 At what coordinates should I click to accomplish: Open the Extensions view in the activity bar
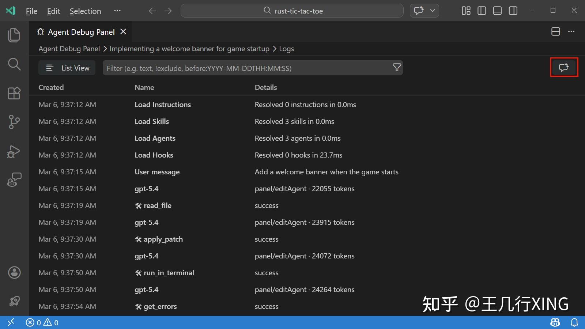pyautogui.click(x=14, y=93)
